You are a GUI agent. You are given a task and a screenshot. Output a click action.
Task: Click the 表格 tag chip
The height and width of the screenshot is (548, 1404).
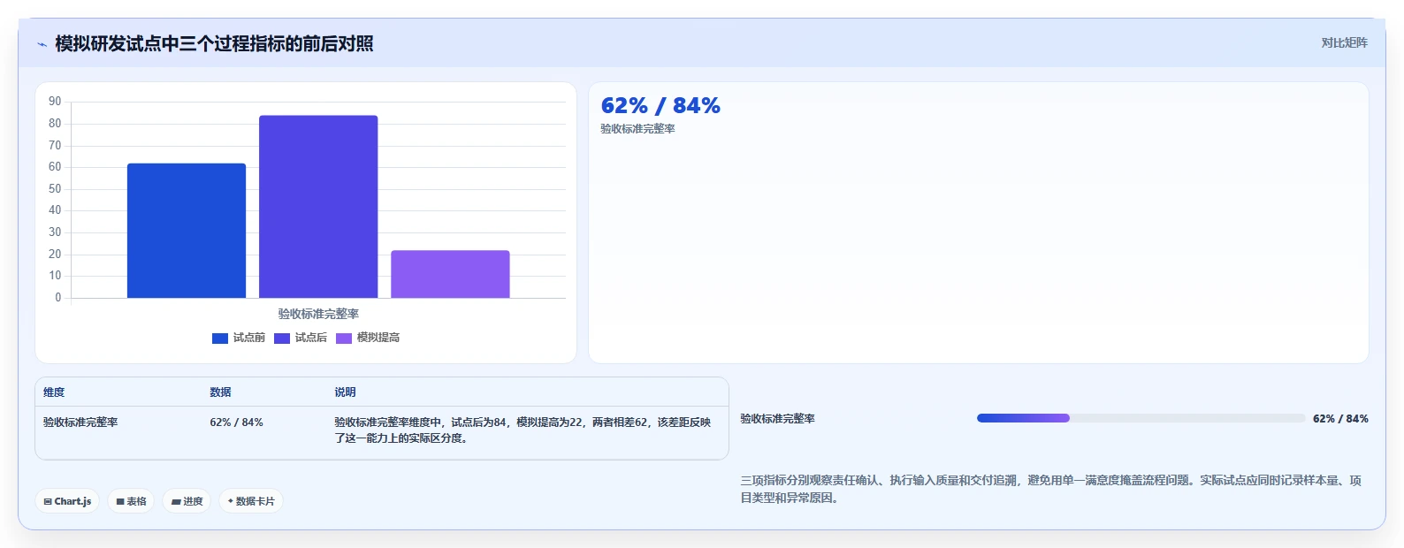pyautogui.click(x=131, y=501)
